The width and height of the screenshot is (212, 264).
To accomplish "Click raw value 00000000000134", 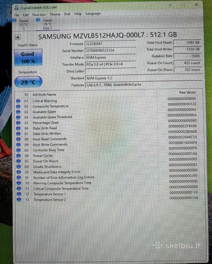I will click(184, 198).
